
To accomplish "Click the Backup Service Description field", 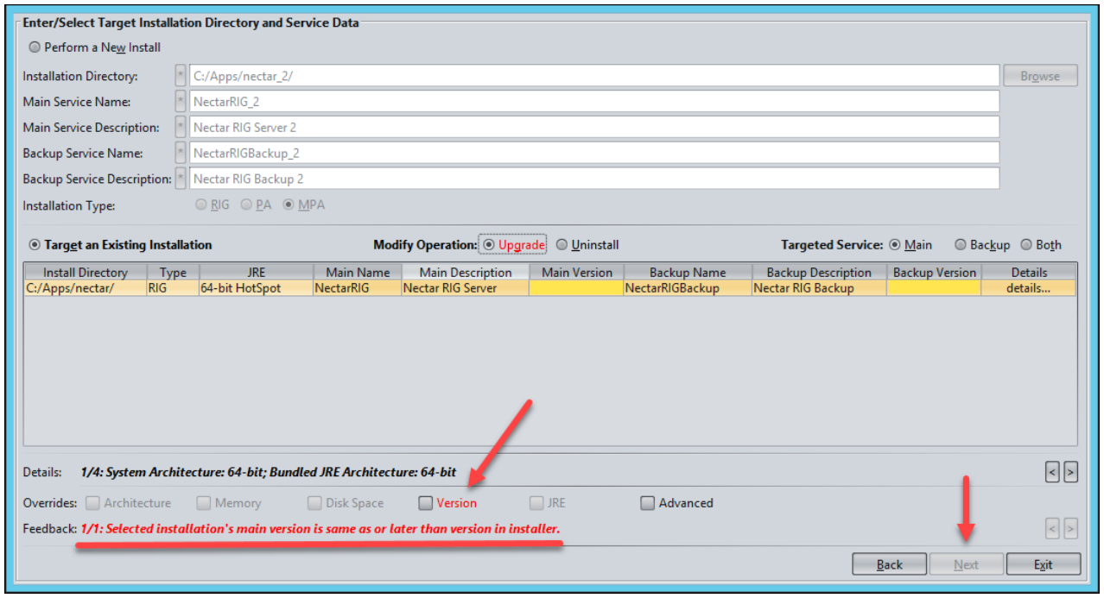I will 593,179.
